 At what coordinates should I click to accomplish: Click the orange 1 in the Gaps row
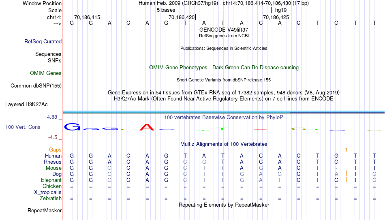(346, 150)
